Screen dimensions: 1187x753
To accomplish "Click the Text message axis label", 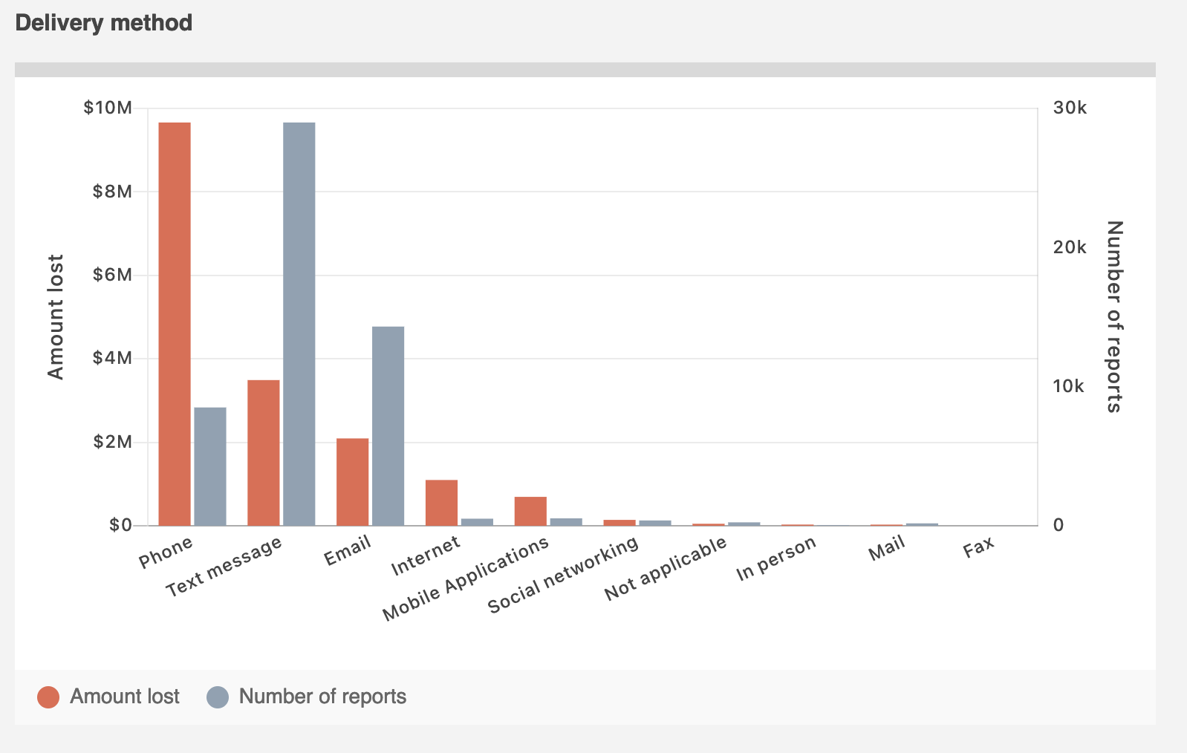I will click(224, 566).
